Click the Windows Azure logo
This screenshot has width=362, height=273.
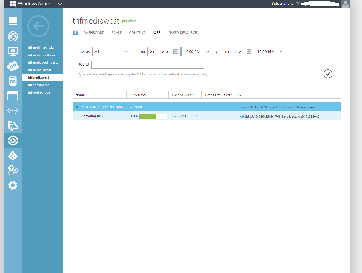pos(30,4)
